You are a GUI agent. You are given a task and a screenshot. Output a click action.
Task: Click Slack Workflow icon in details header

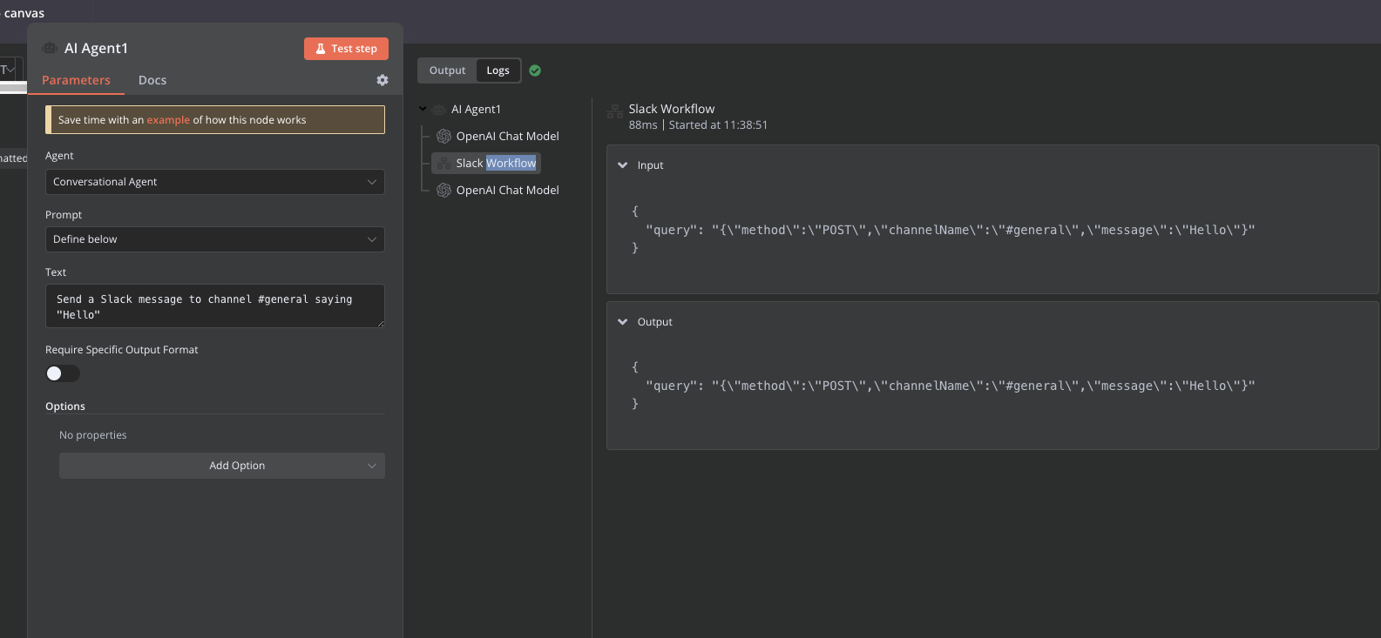615,111
